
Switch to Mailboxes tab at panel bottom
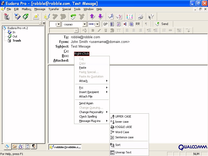tap(7, 146)
